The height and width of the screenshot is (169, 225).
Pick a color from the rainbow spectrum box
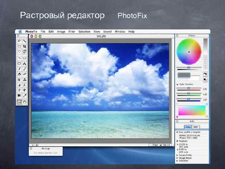coord(192,110)
